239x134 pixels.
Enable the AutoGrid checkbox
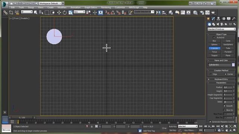coord(214,38)
